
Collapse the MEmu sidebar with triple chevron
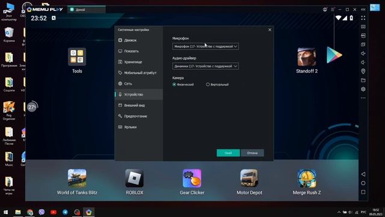[x=363, y=10]
